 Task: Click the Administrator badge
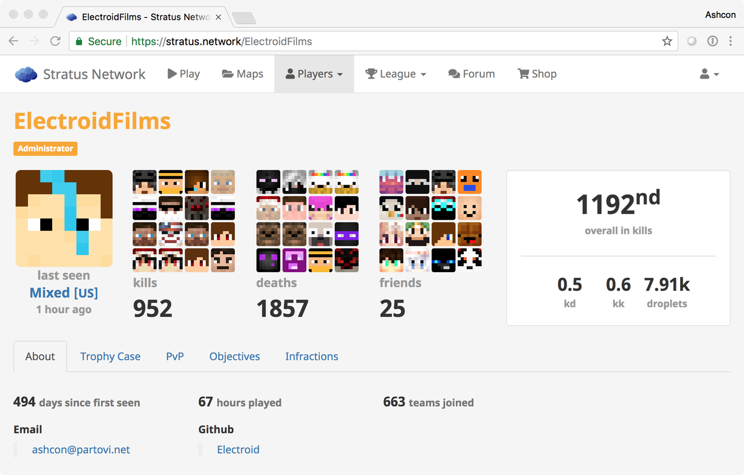[45, 149]
